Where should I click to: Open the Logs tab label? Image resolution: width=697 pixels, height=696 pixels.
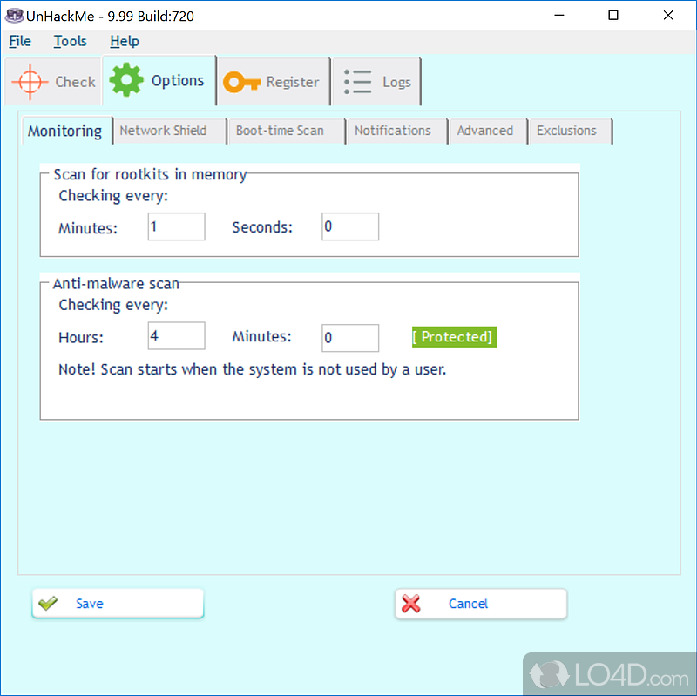coord(396,82)
